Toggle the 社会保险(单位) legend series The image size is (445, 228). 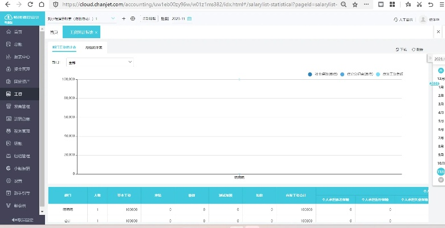(x=322, y=74)
